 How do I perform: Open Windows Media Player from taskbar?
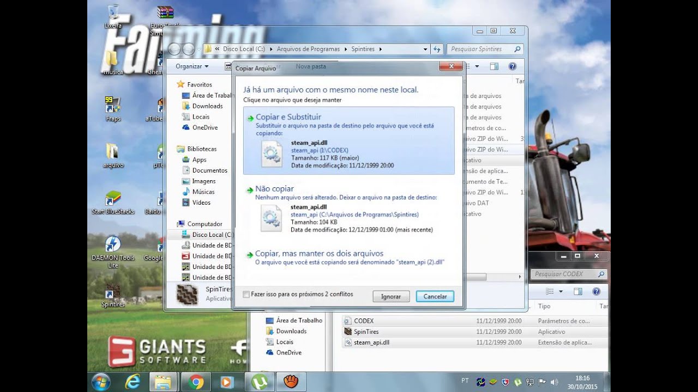coord(227,382)
